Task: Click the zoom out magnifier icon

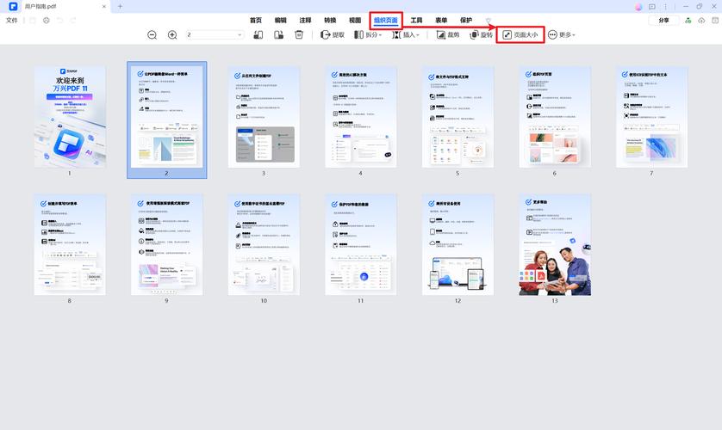Action: click(152, 35)
